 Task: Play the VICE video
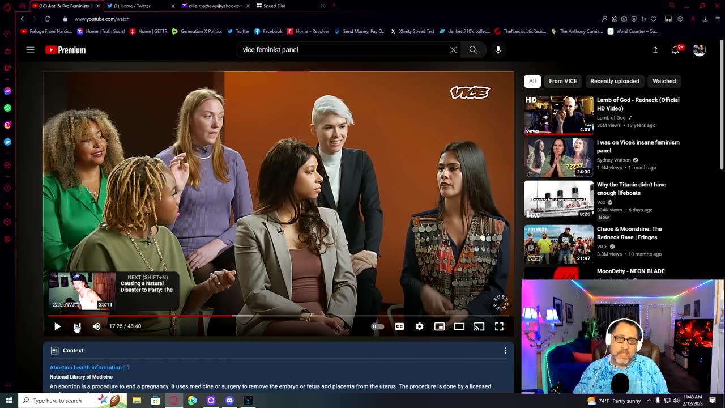pyautogui.click(x=57, y=326)
